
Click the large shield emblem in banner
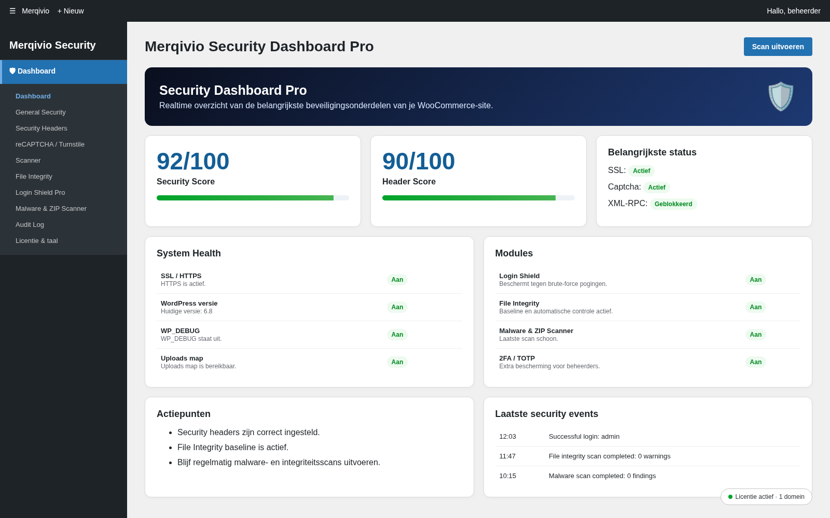coord(781,96)
